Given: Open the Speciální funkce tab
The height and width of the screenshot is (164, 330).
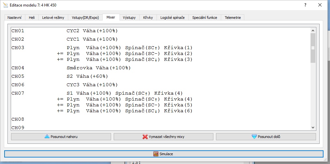Looking at the screenshot, I should (205, 18).
